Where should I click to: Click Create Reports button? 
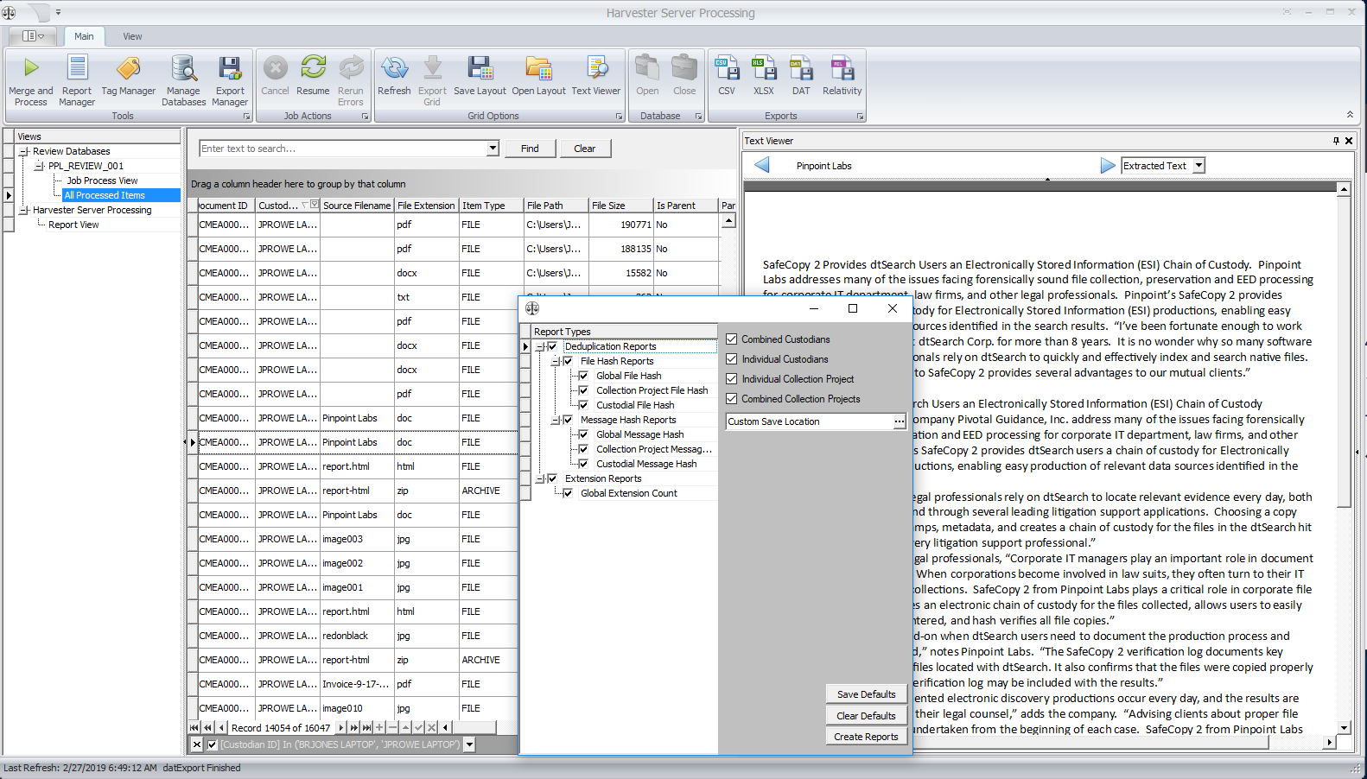[866, 737]
